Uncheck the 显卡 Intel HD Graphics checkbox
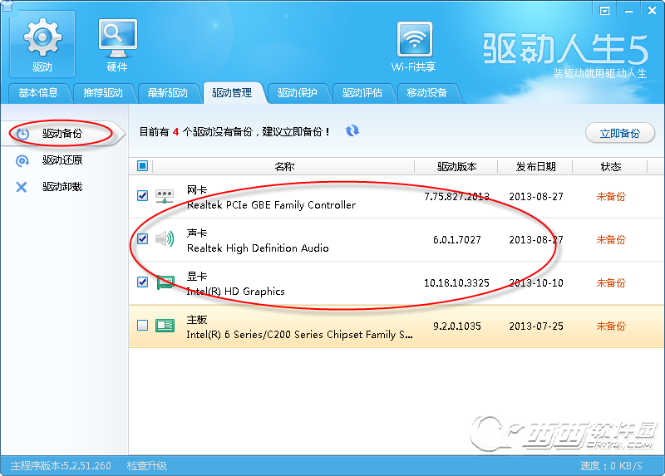Image resolution: width=665 pixels, height=476 pixels. (x=142, y=282)
